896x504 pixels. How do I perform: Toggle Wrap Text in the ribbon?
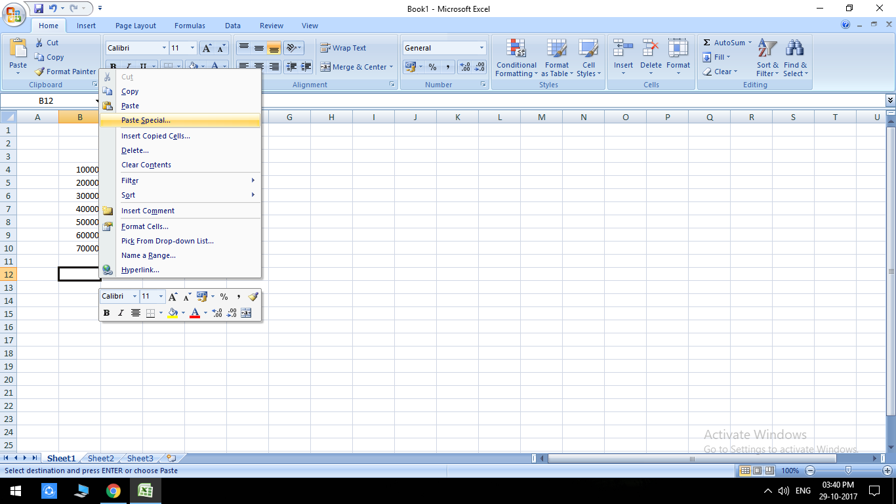tap(343, 48)
